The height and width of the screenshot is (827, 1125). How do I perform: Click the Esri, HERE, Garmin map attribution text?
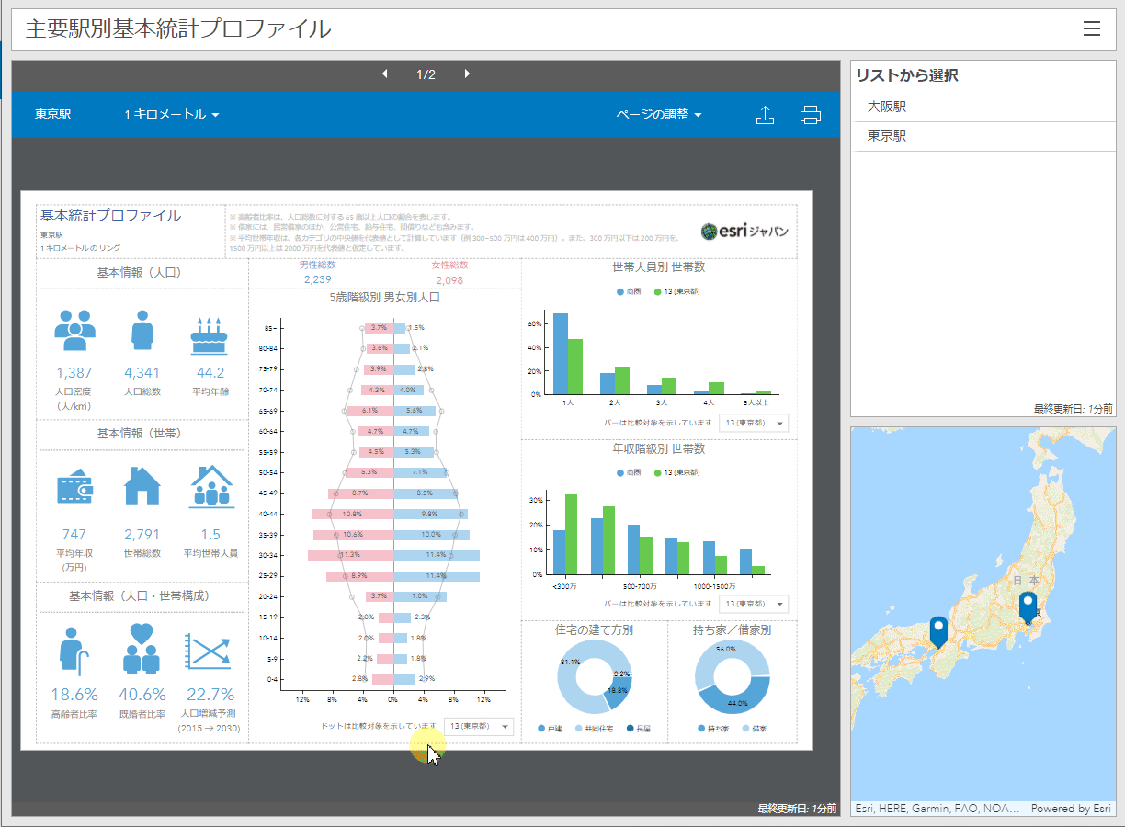click(x=937, y=809)
